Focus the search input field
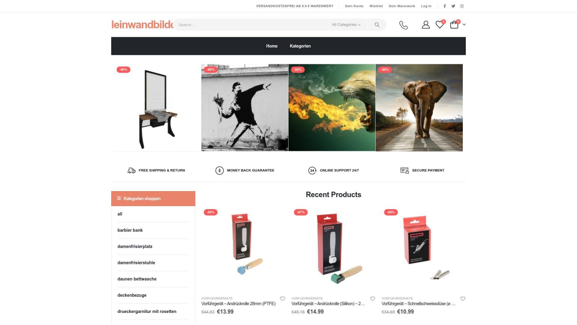The width and height of the screenshot is (577, 325). (251, 25)
